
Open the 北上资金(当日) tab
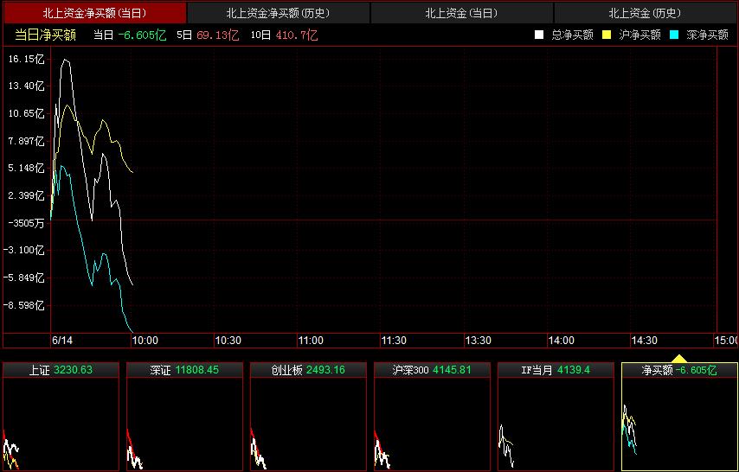tap(461, 13)
